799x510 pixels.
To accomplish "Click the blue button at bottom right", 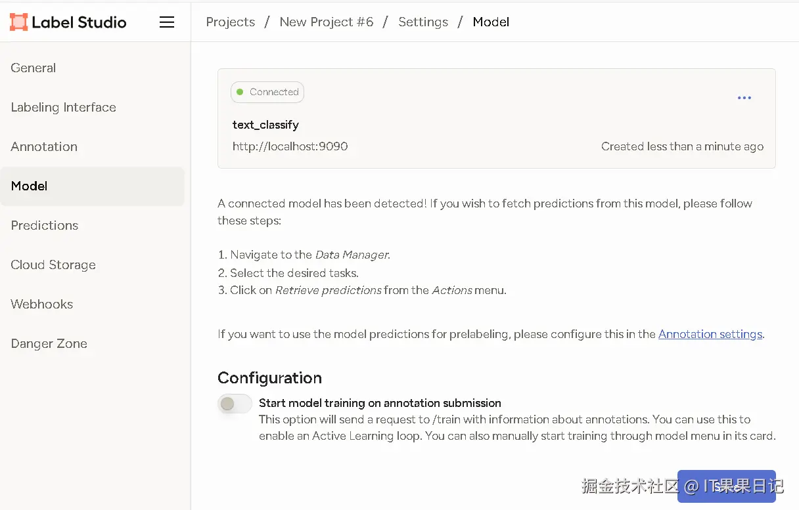I will pyautogui.click(x=726, y=486).
